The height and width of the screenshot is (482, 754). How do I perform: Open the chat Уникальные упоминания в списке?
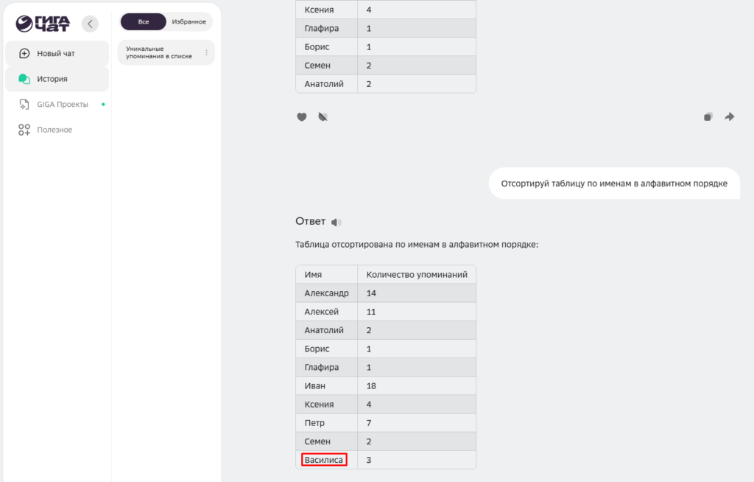click(158, 52)
